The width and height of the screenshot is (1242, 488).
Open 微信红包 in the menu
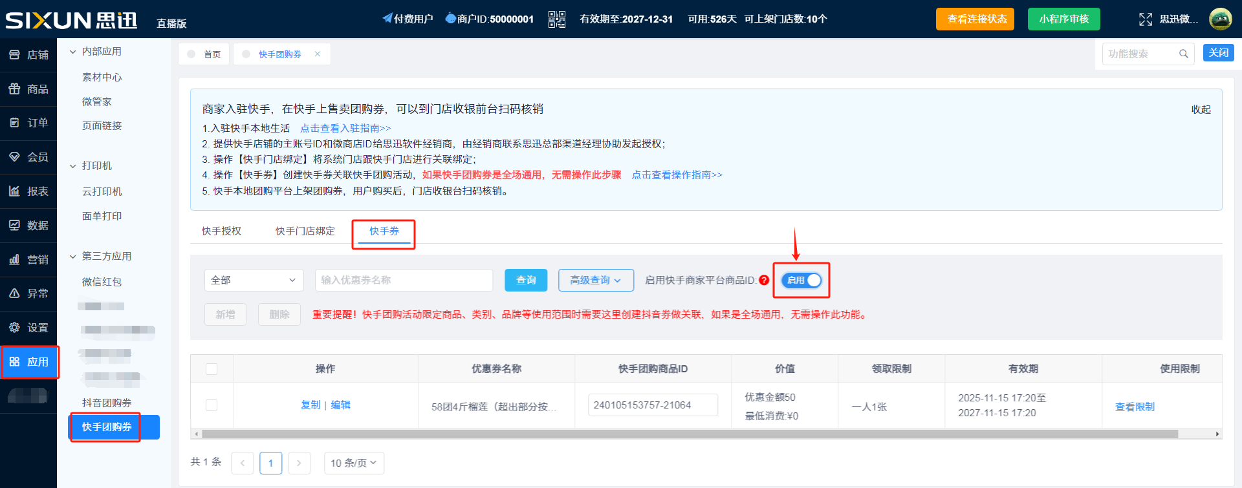click(x=102, y=282)
